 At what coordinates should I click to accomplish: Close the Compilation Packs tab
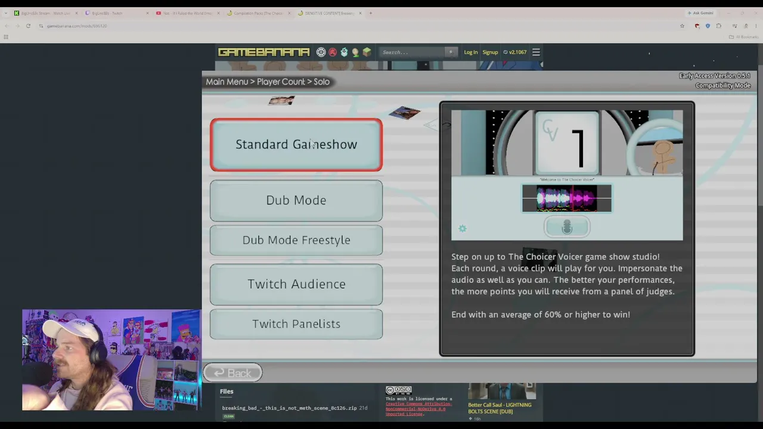pos(289,13)
